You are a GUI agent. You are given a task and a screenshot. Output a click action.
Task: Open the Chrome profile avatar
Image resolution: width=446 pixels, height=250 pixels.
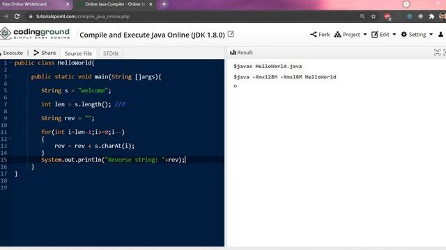point(443,17)
